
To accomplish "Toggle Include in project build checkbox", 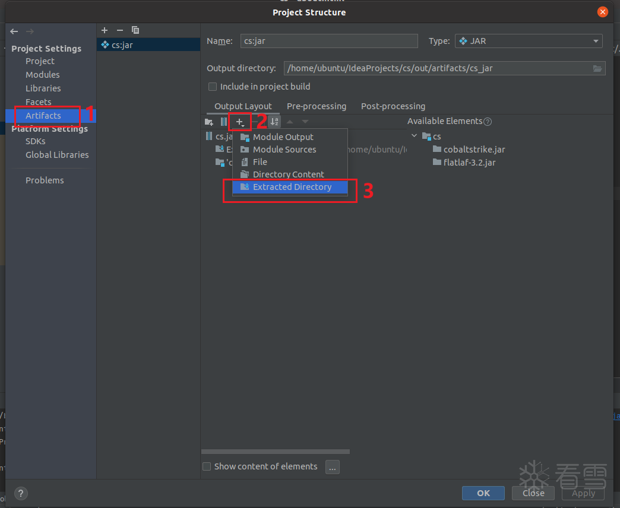I will click(213, 87).
